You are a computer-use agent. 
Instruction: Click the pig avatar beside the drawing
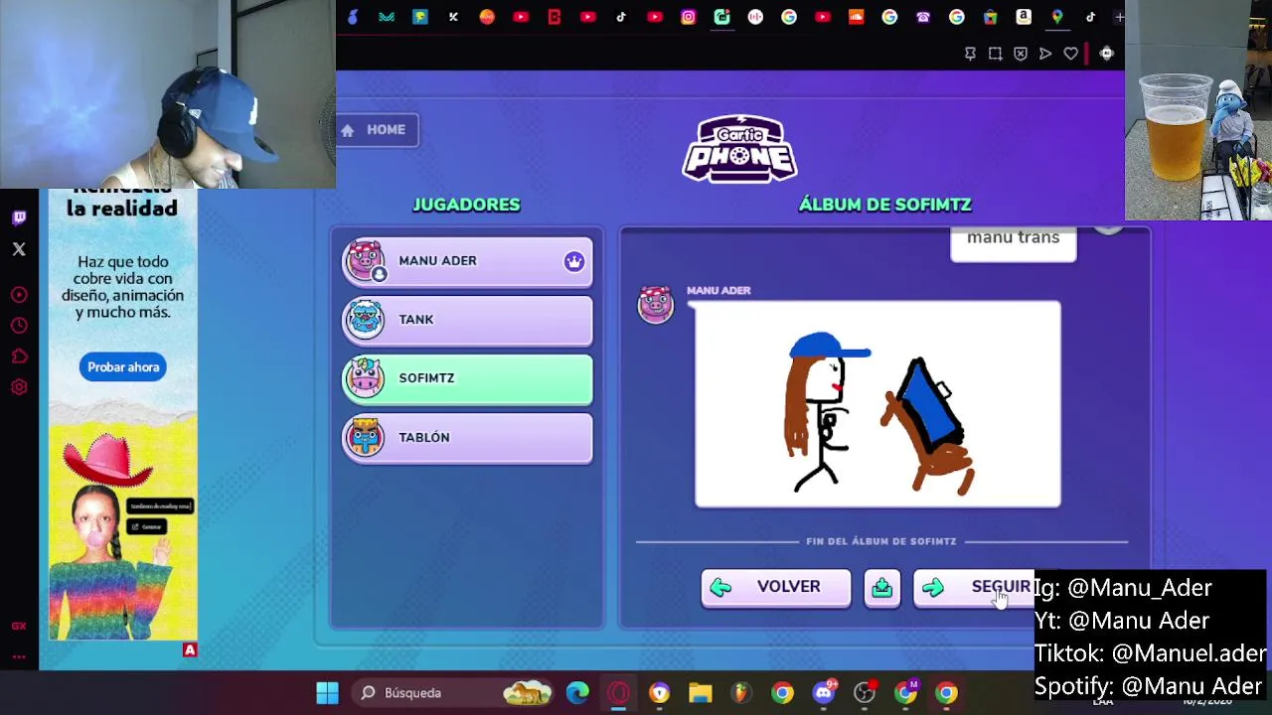656,304
